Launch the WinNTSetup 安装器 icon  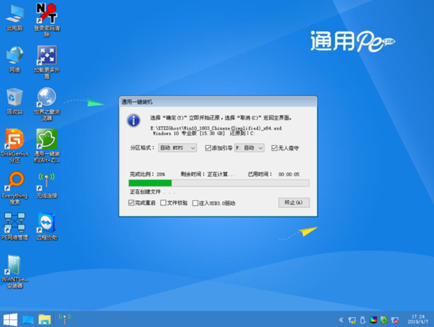pos(15,272)
